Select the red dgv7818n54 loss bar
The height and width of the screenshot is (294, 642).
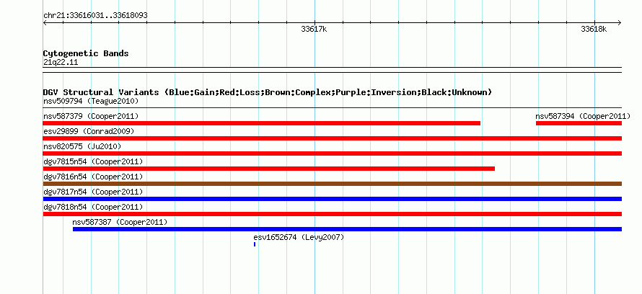pyautogui.click(x=332, y=214)
